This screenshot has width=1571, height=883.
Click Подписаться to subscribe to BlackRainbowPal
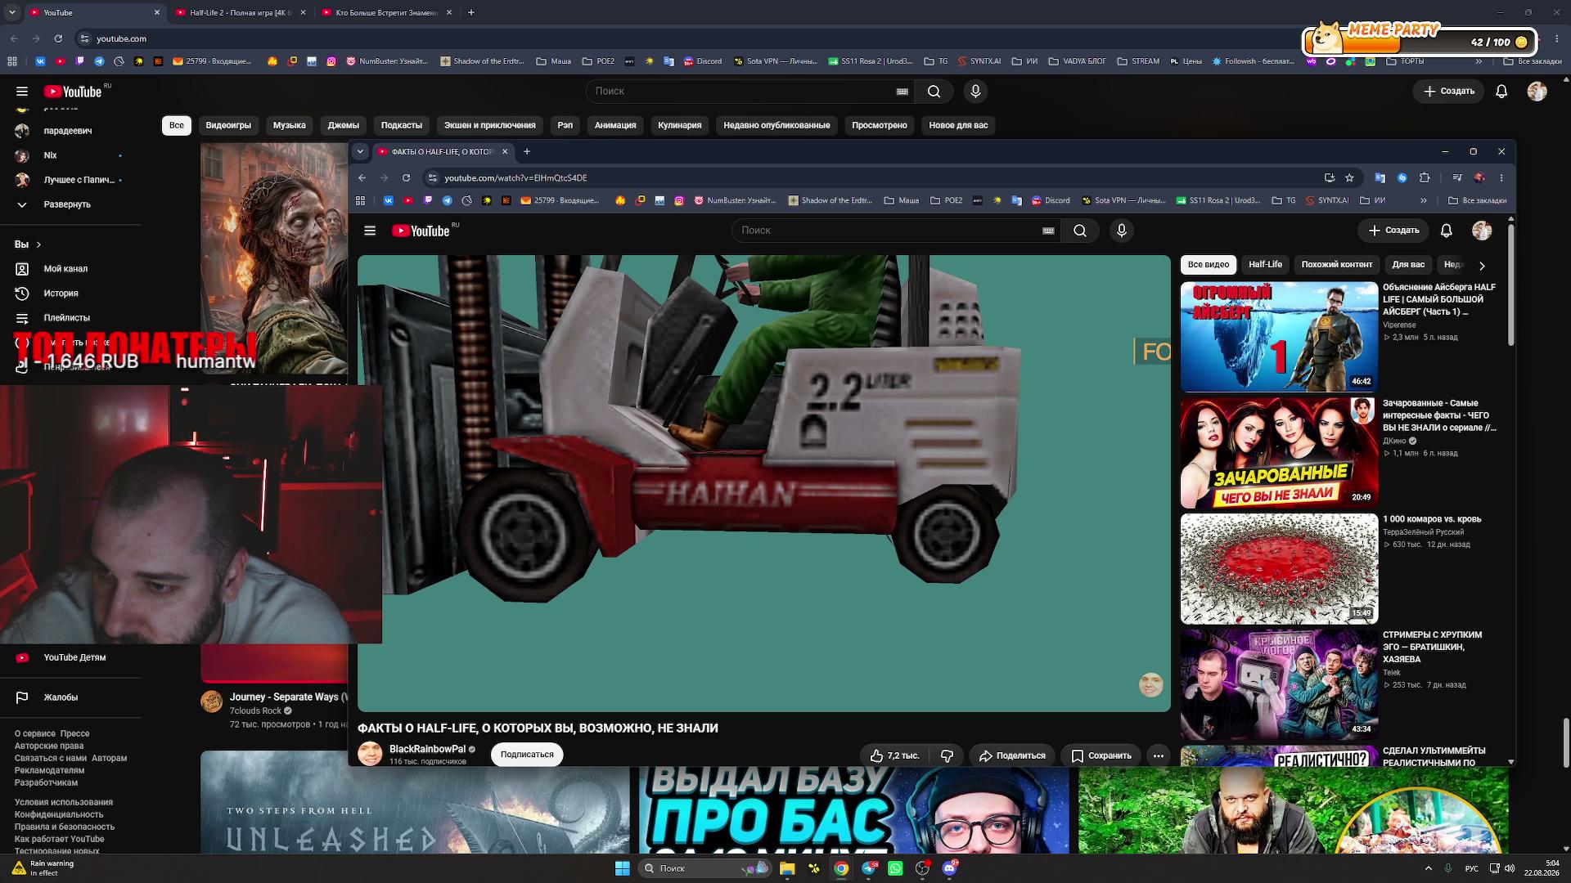coord(527,755)
